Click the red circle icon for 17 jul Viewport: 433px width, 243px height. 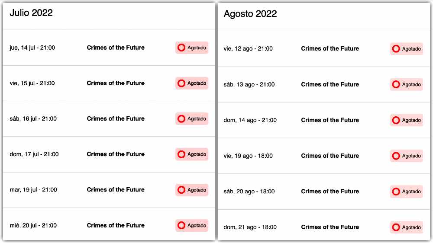(x=181, y=154)
